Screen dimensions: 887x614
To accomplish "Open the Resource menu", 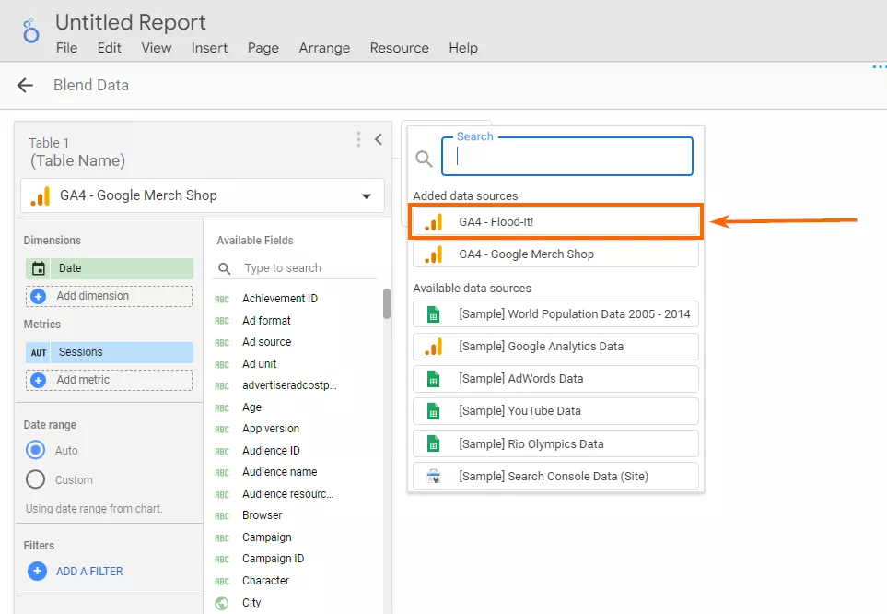I will coord(400,48).
